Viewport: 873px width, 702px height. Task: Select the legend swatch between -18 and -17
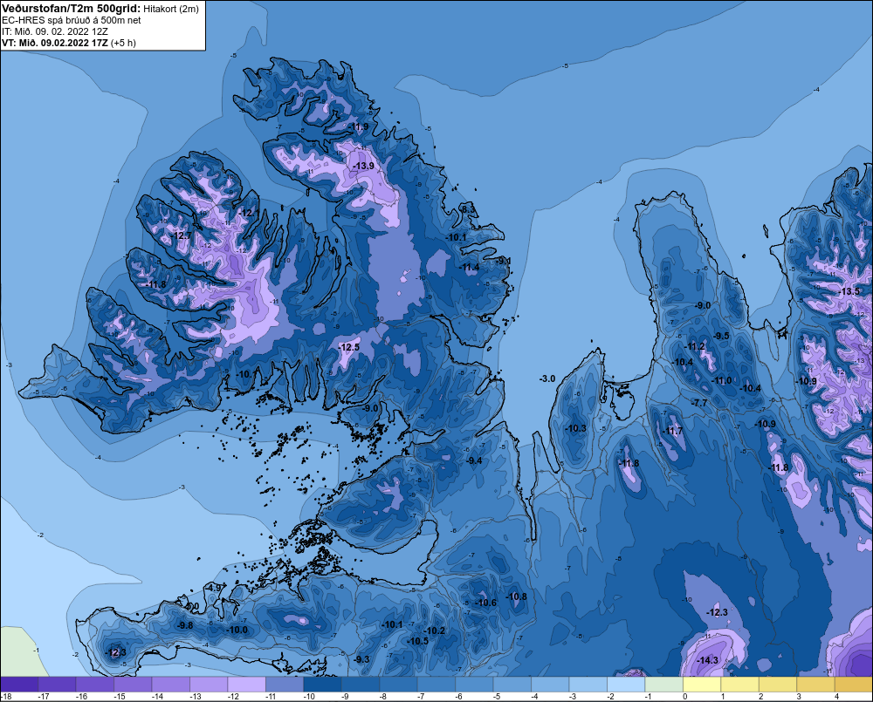click(x=19, y=685)
